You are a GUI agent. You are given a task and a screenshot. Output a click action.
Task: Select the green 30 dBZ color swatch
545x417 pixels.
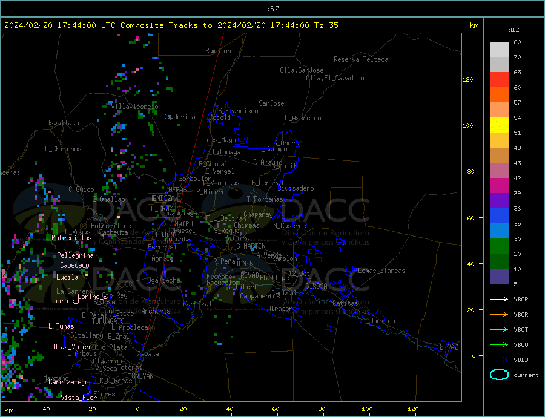499,246
